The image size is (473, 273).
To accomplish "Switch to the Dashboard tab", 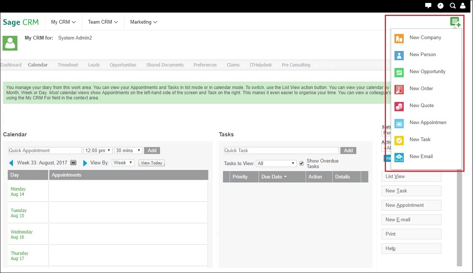I will coord(11,65).
